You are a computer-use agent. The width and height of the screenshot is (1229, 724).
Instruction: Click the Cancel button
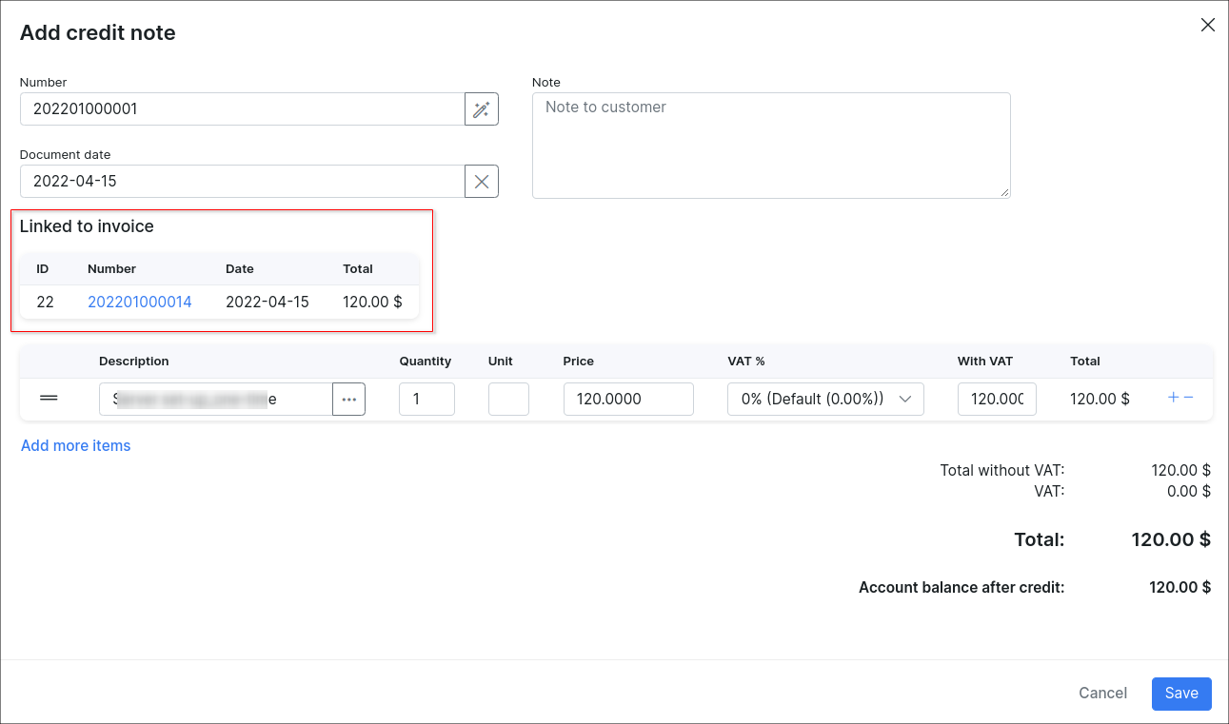1102,694
